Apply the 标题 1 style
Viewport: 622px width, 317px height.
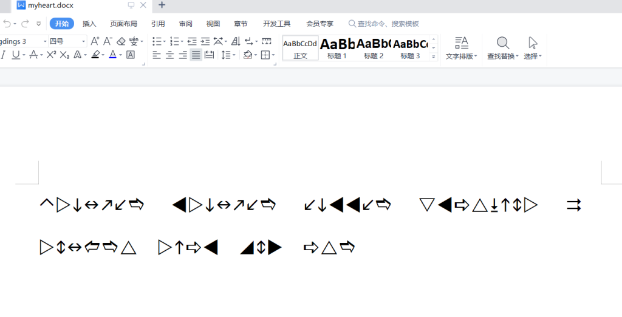coord(337,48)
